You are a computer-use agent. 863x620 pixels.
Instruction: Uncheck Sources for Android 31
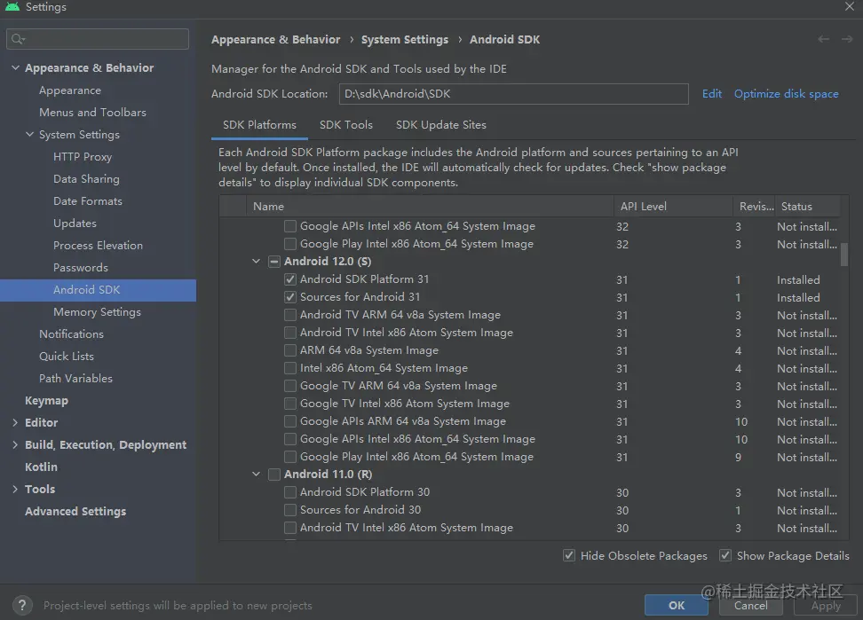pyautogui.click(x=290, y=297)
